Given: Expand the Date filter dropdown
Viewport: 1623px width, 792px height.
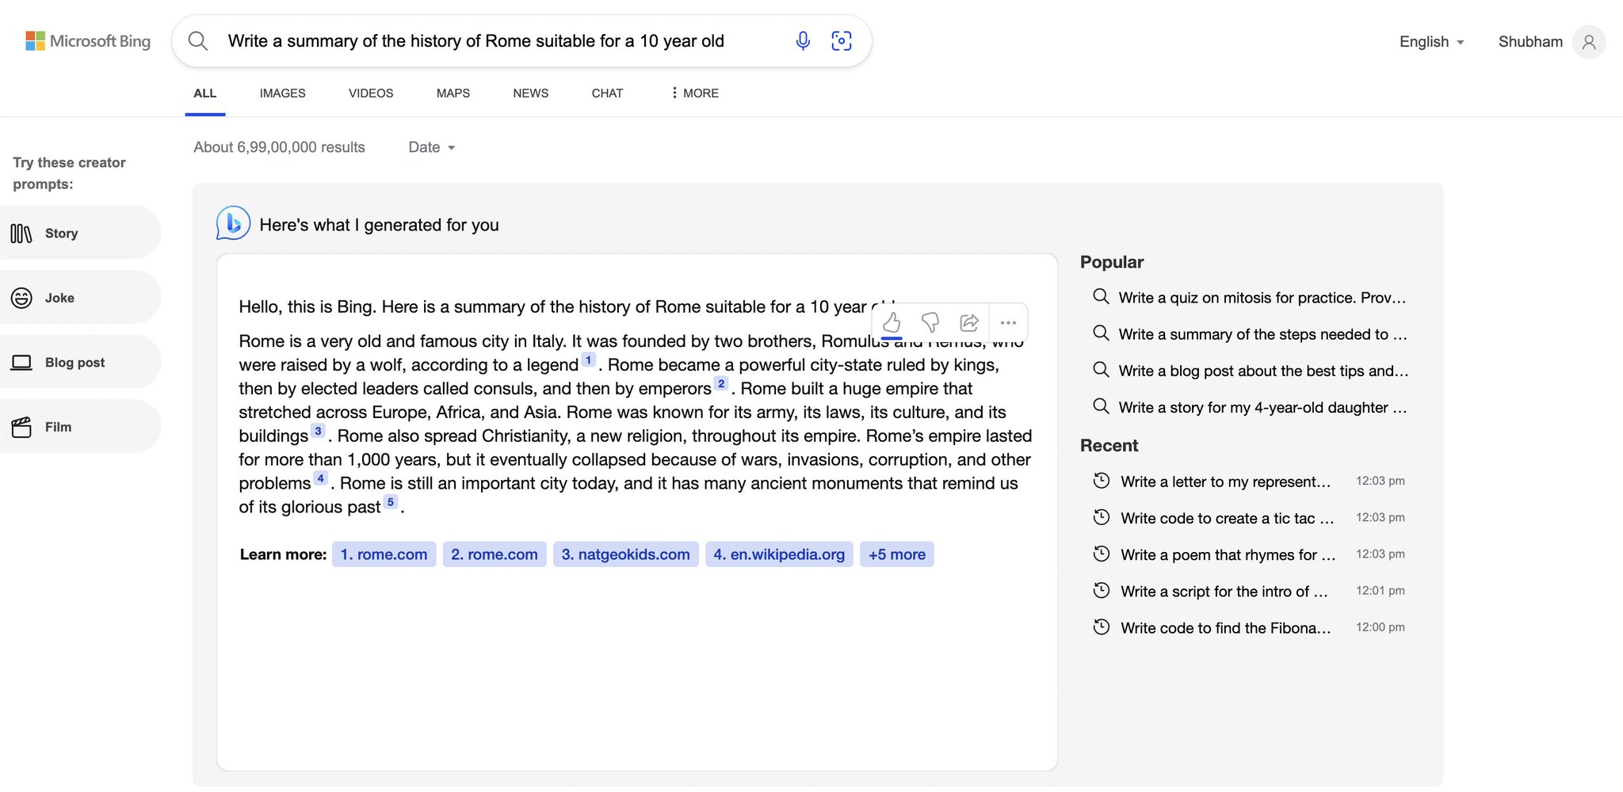Looking at the screenshot, I should [432, 147].
